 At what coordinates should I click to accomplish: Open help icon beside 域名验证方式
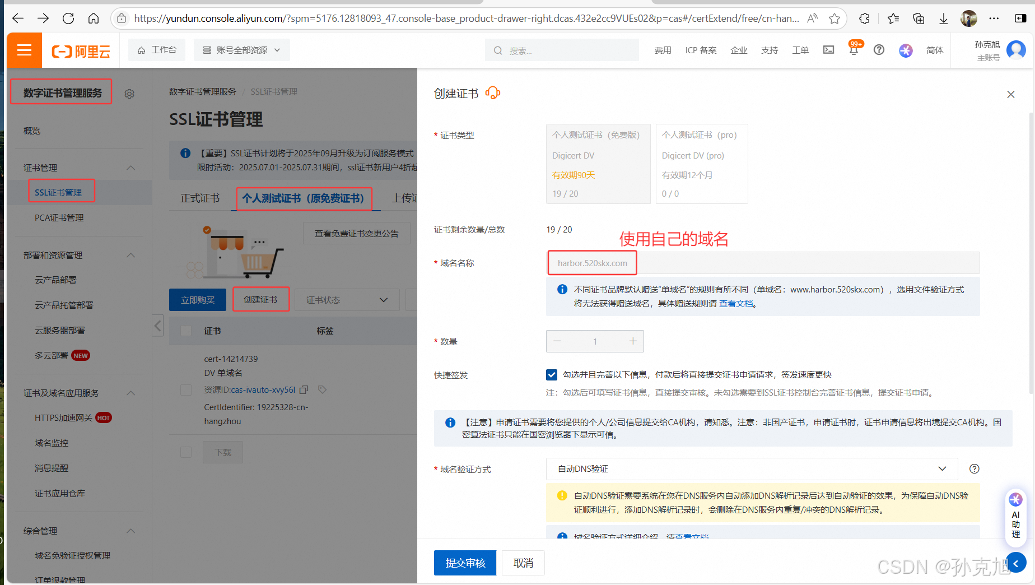coord(975,469)
